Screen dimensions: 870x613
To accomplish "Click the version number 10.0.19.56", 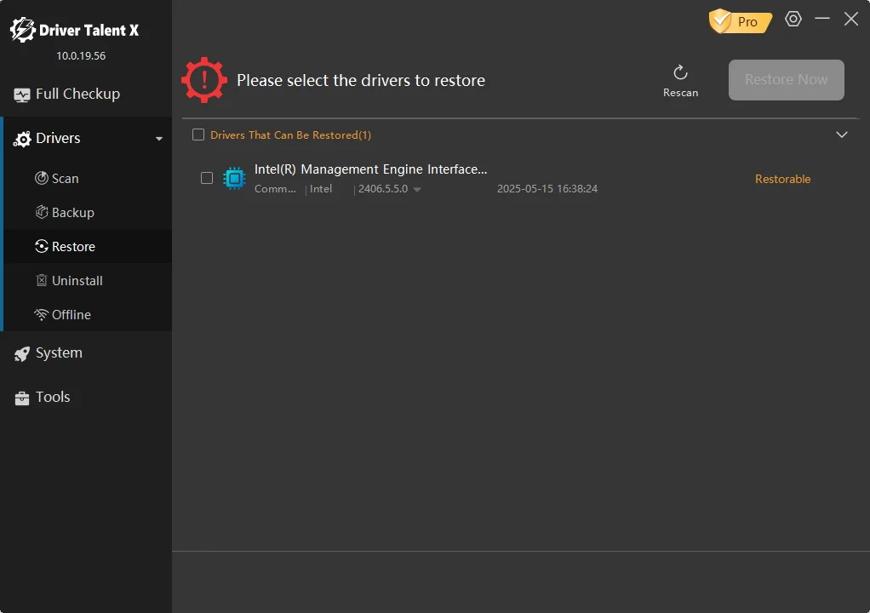I will pyautogui.click(x=81, y=56).
